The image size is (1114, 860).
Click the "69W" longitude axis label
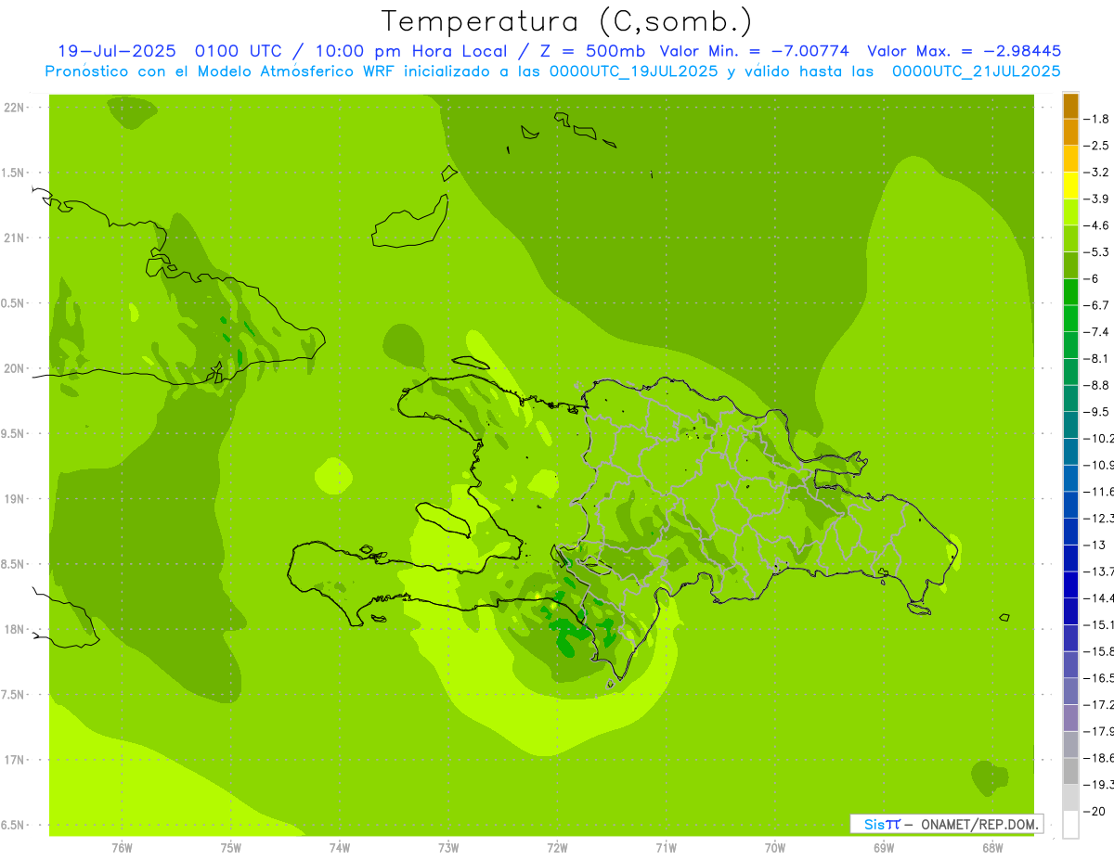click(884, 848)
